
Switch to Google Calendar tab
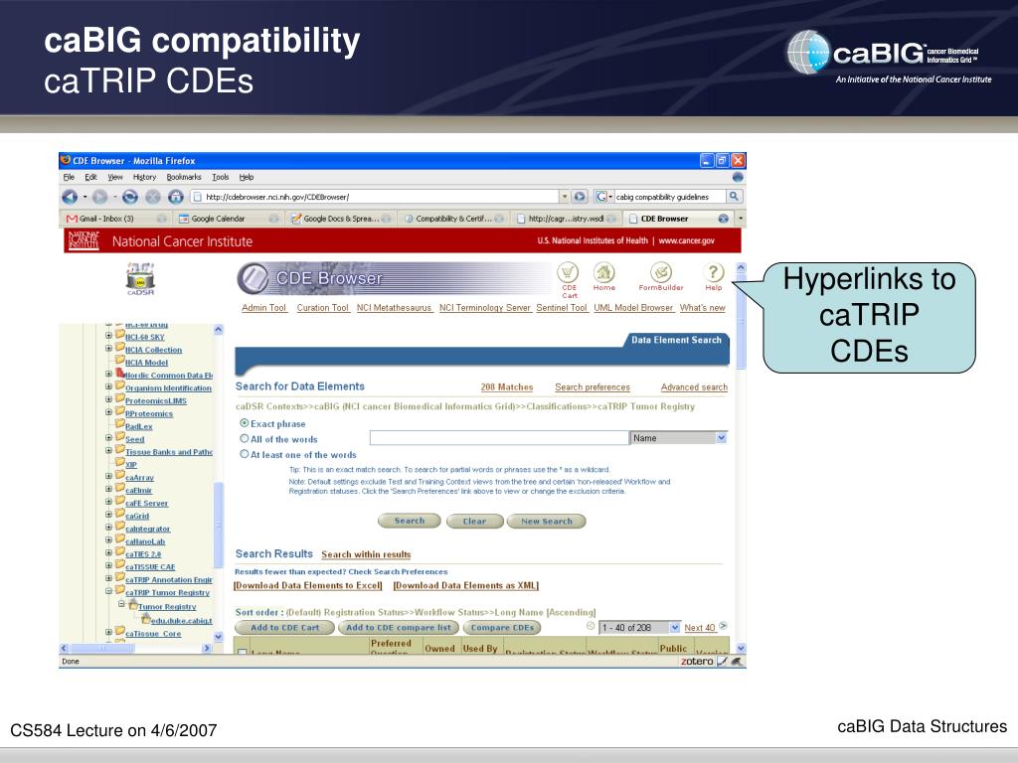tap(228, 219)
